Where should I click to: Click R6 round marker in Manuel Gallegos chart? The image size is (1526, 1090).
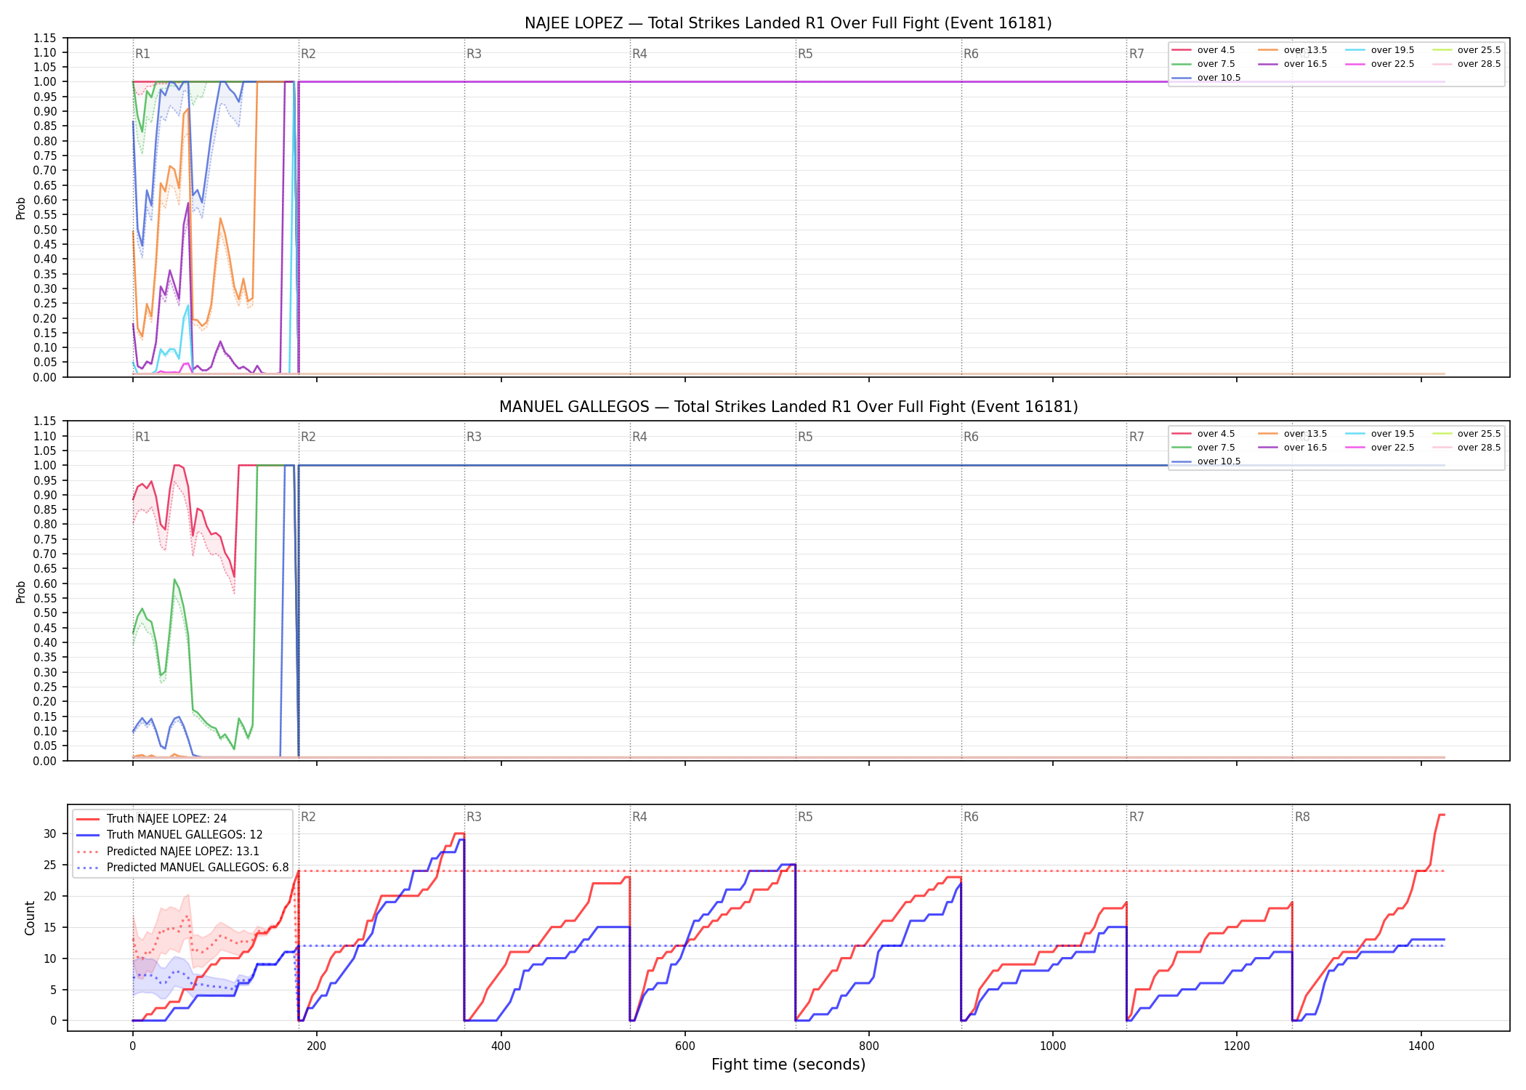[971, 437]
